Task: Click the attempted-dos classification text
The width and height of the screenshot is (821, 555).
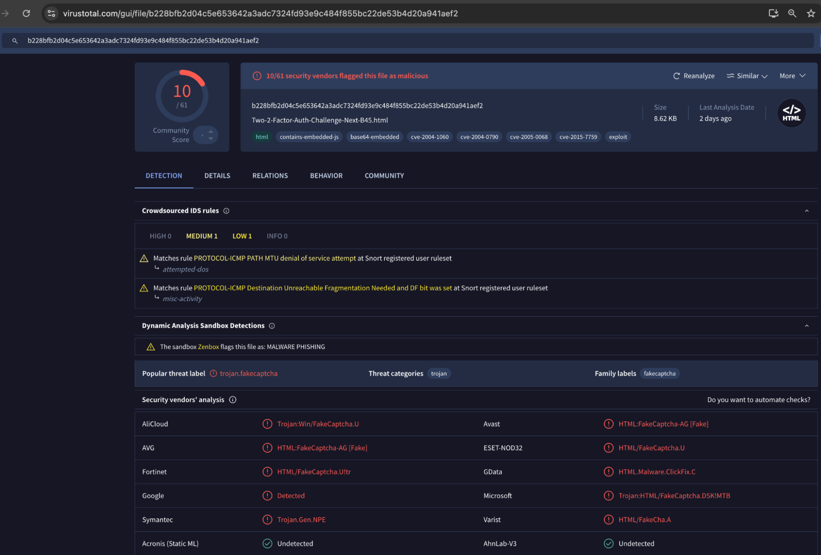Action: [186, 270]
